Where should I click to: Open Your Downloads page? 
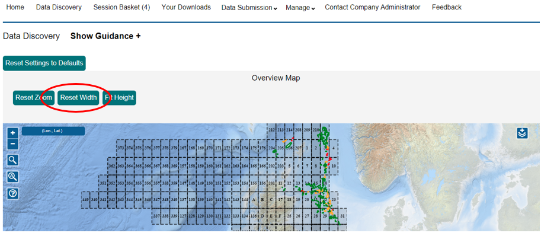186,7
